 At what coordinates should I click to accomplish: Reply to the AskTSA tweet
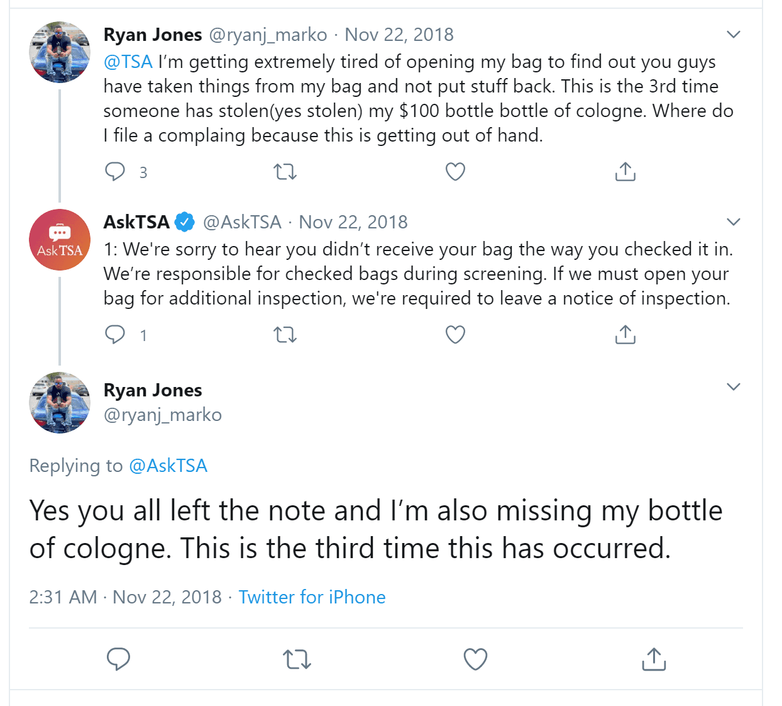click(x=115, y=335)
